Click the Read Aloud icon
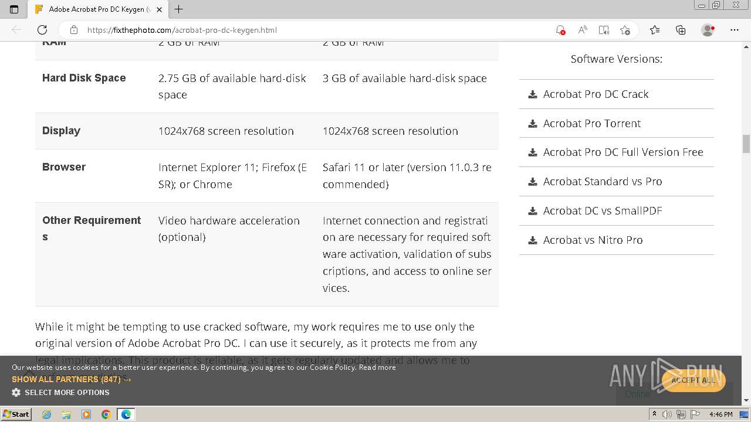Screen dimensions: 751x422 583,30
